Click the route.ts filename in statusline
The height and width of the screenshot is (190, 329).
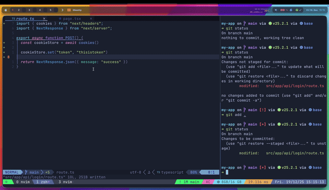(65, 173)
